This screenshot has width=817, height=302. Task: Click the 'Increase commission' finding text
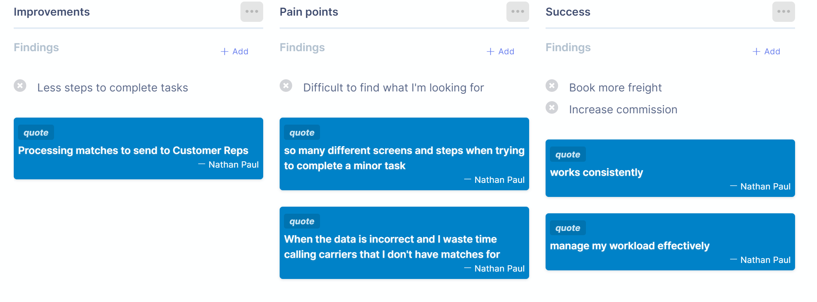623,109
